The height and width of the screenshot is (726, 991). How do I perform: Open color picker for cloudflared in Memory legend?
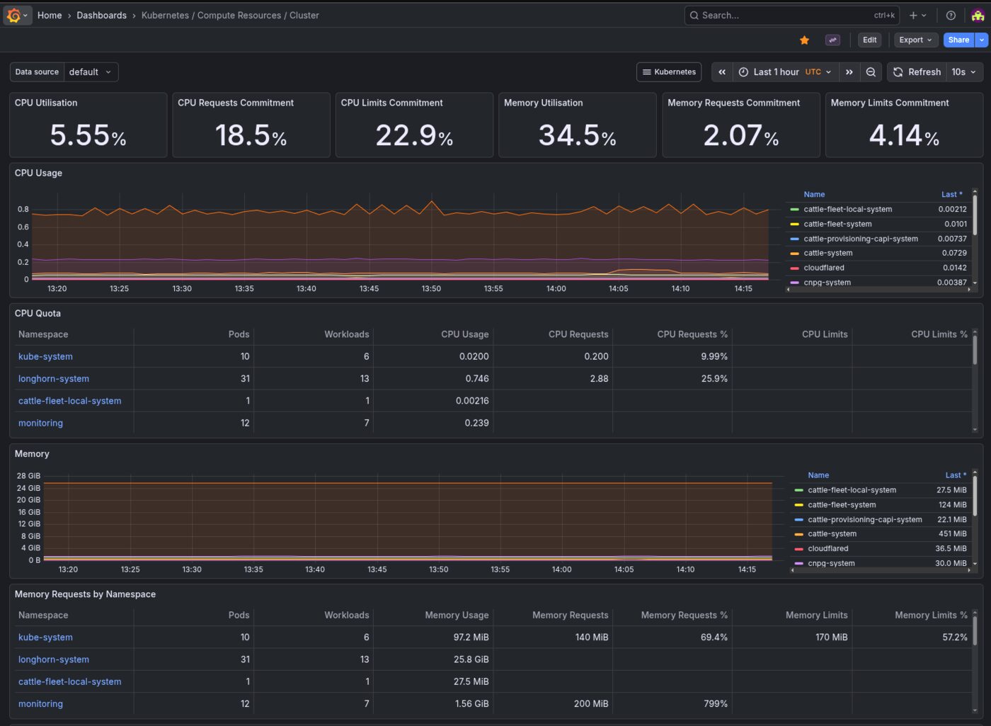(798, 549)
